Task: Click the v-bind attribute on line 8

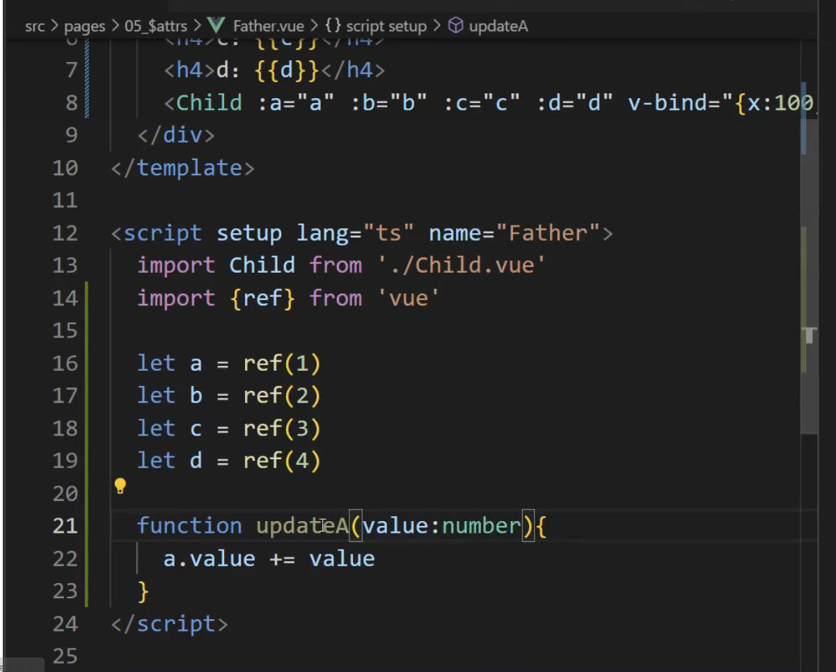Action: coord(721,103)
